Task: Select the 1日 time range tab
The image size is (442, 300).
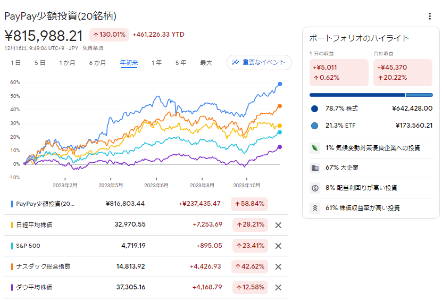Action: tap(16, 63)
